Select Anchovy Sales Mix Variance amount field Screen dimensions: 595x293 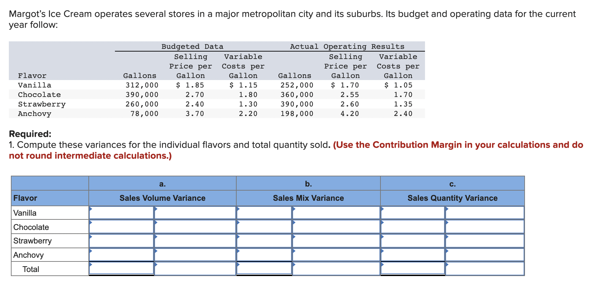[x=264, y=255]
